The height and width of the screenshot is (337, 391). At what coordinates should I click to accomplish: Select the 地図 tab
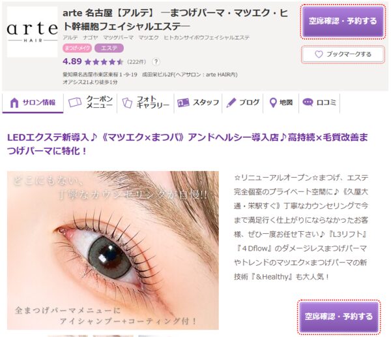281,103
